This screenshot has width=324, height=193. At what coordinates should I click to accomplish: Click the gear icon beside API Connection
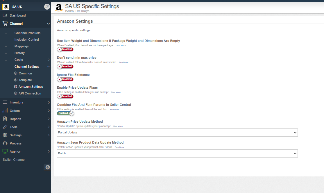point(16,93)
